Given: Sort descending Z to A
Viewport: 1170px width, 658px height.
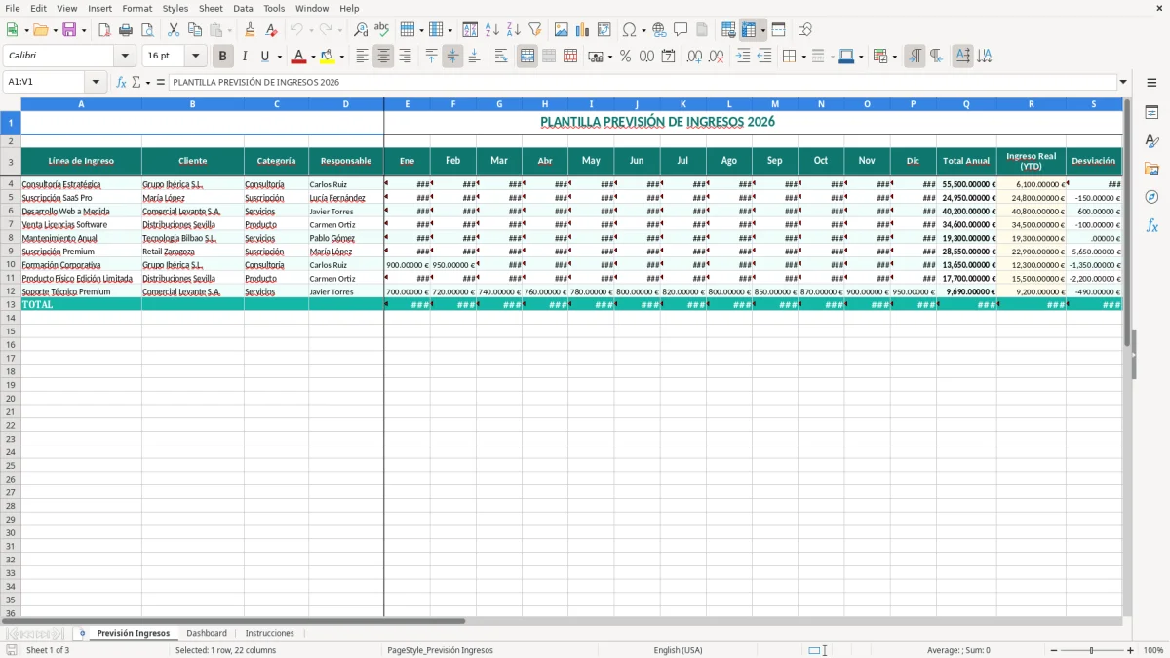Looking at the screenshot, I should pos(514,30).
